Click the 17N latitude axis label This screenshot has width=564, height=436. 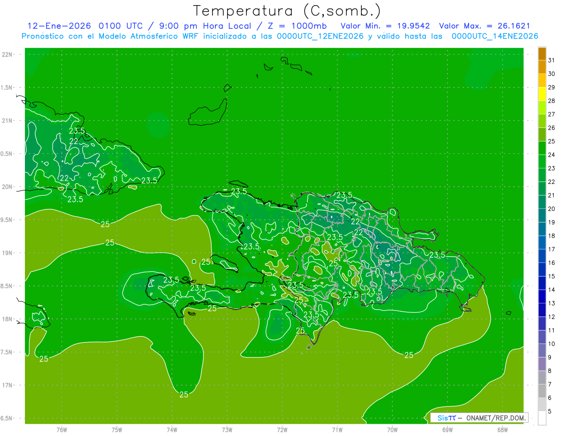point(7,385)
